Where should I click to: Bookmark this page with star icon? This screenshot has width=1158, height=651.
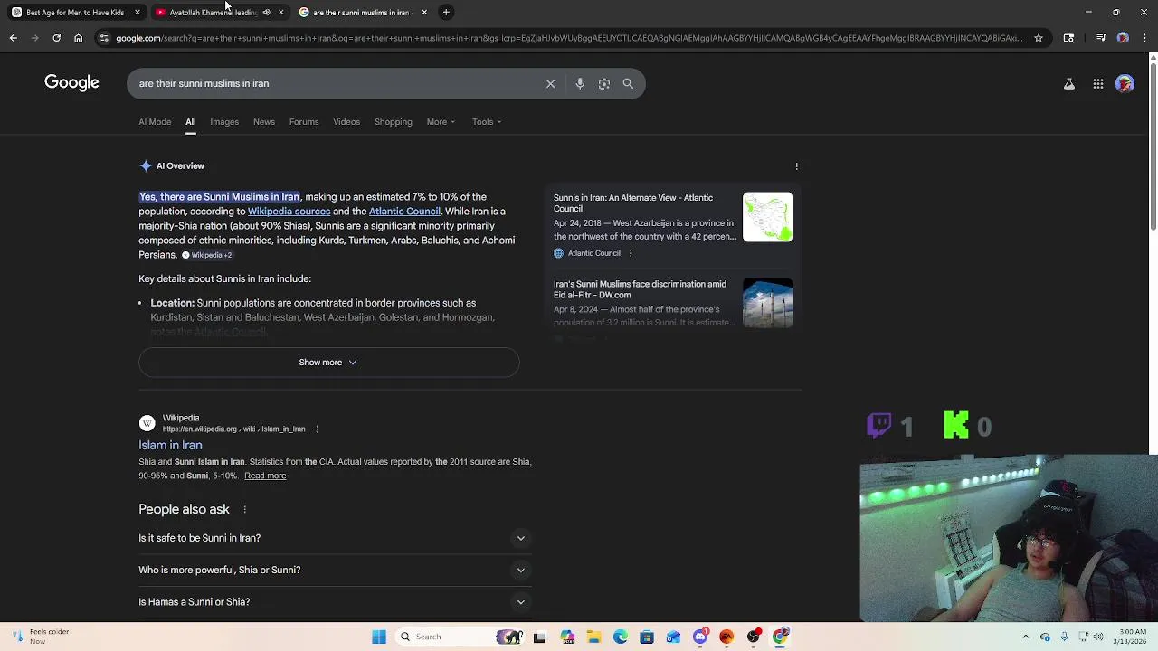pos(1039,38)
